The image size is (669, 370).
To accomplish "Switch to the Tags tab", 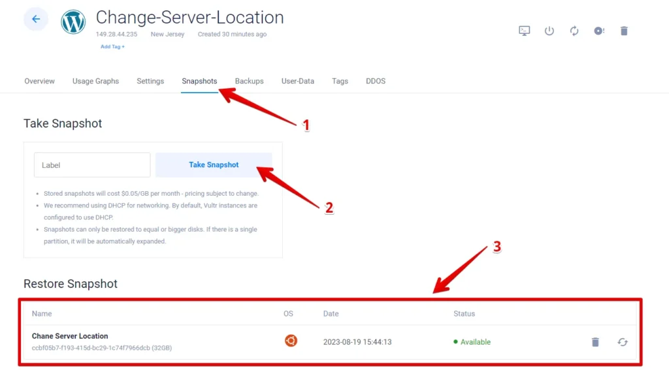I will [340, 81].
